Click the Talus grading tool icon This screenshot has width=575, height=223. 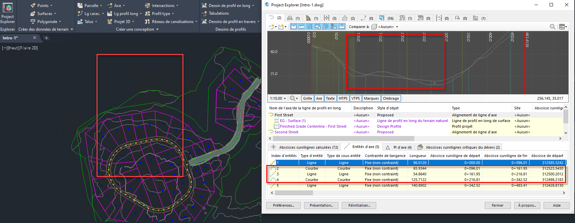pyautogui.click(x=80, y=22)
